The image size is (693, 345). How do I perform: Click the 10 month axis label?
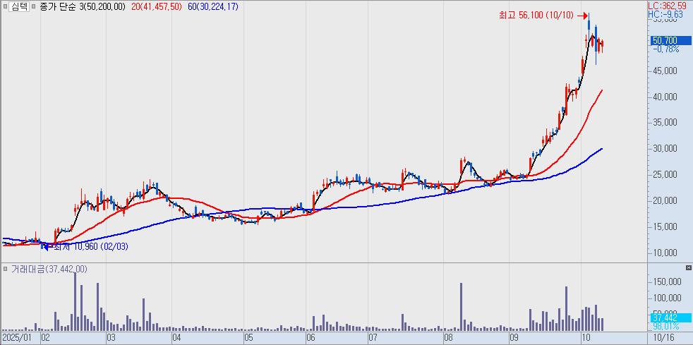[x=586, y=338]
